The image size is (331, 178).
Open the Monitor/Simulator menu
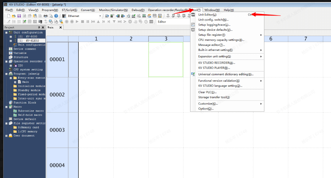pos(113,10)
